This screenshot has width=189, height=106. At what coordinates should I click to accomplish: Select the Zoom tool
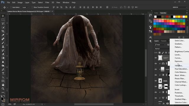pos(3,89)
